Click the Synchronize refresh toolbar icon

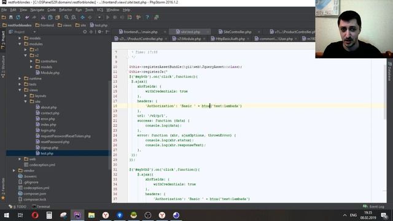18,17
